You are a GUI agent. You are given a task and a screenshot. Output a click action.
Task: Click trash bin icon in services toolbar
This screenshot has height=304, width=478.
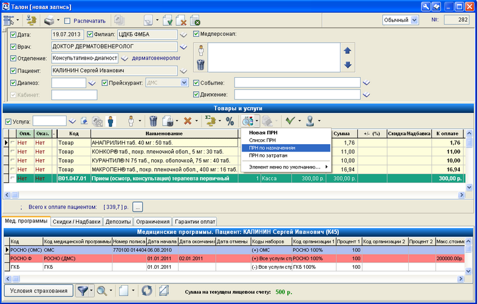(x=153, y=121)
